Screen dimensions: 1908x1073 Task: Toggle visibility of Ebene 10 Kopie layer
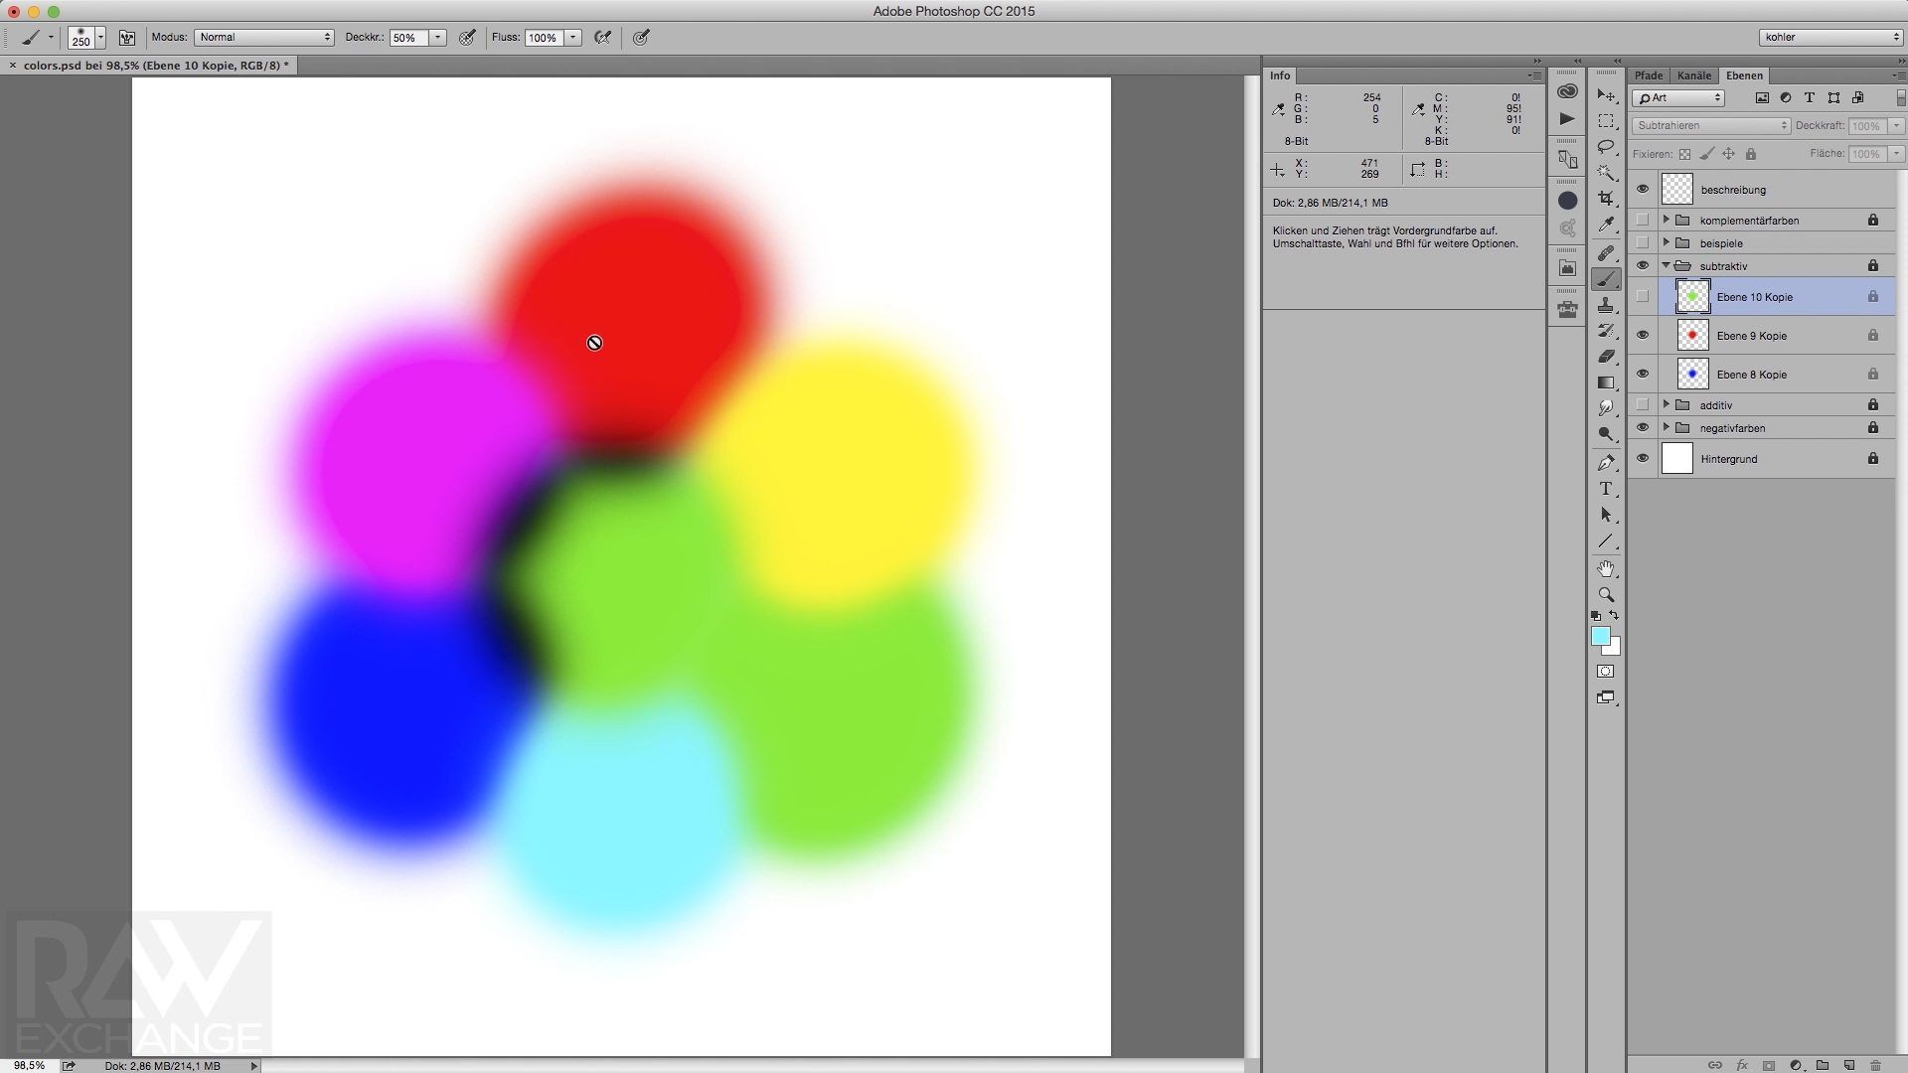tap(1642, 296)
